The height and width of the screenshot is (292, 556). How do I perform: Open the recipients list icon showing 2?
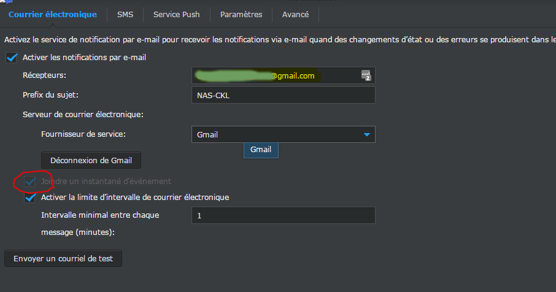pyautogui.click(x=366, y=75)
